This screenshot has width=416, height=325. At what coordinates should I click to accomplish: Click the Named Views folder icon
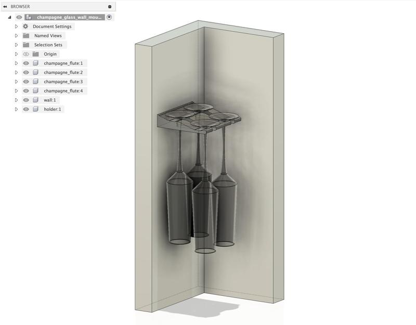(25, 35)
